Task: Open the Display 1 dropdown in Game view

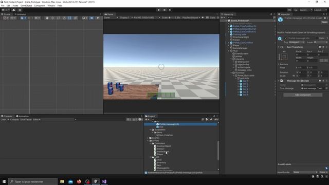Action: [x=126, y=17]
